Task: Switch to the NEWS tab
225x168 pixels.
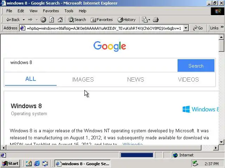Action: point(136,79)
